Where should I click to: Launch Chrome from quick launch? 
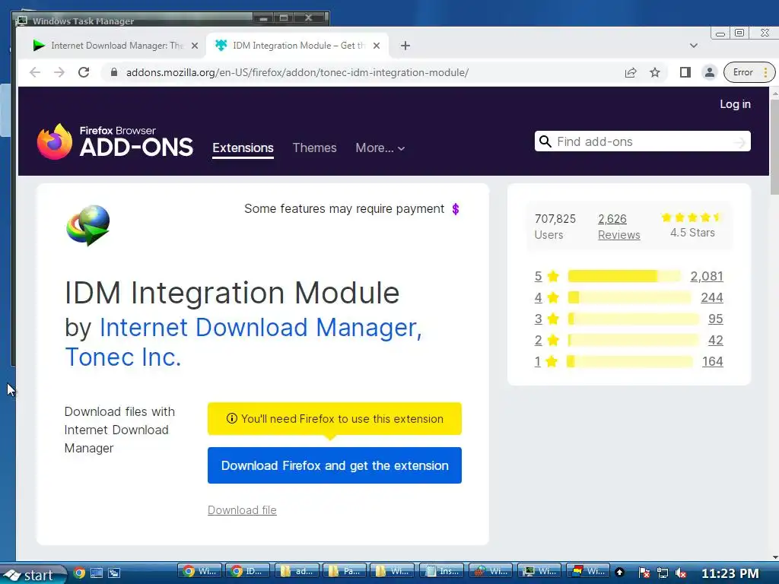(x=79, y=573)
